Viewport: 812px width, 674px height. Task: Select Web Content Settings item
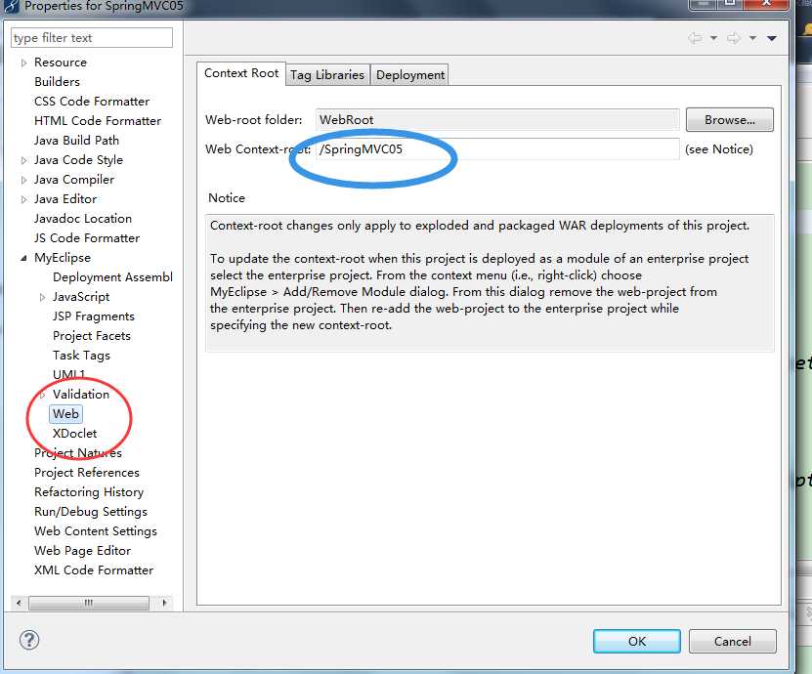96,531
